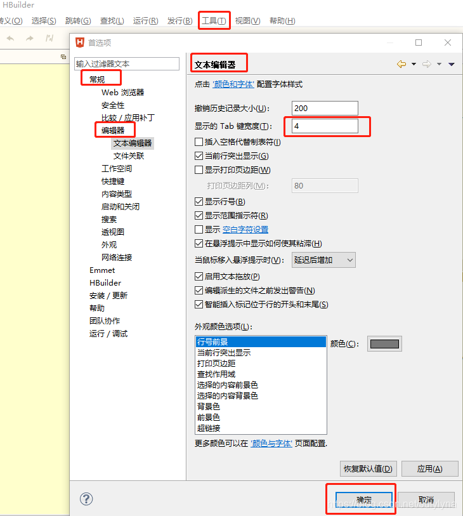
Task: Open back history dropdown arrow
Action: [x=414, y=64]
